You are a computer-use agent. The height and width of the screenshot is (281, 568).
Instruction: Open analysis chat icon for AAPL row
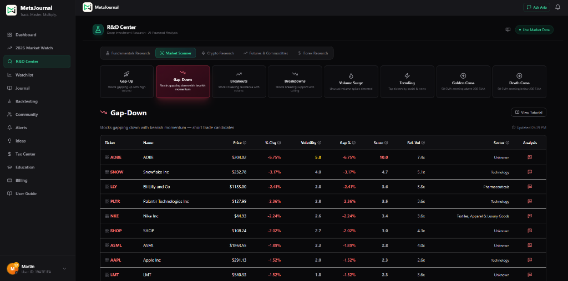tap(530, 260)
